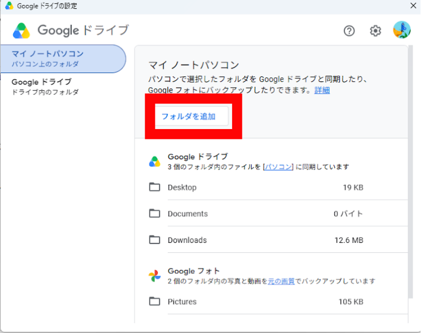Click the マイ ノートパソコン panel heading
The height and width of the screenshot is (333, 421).
coord(194,65)
